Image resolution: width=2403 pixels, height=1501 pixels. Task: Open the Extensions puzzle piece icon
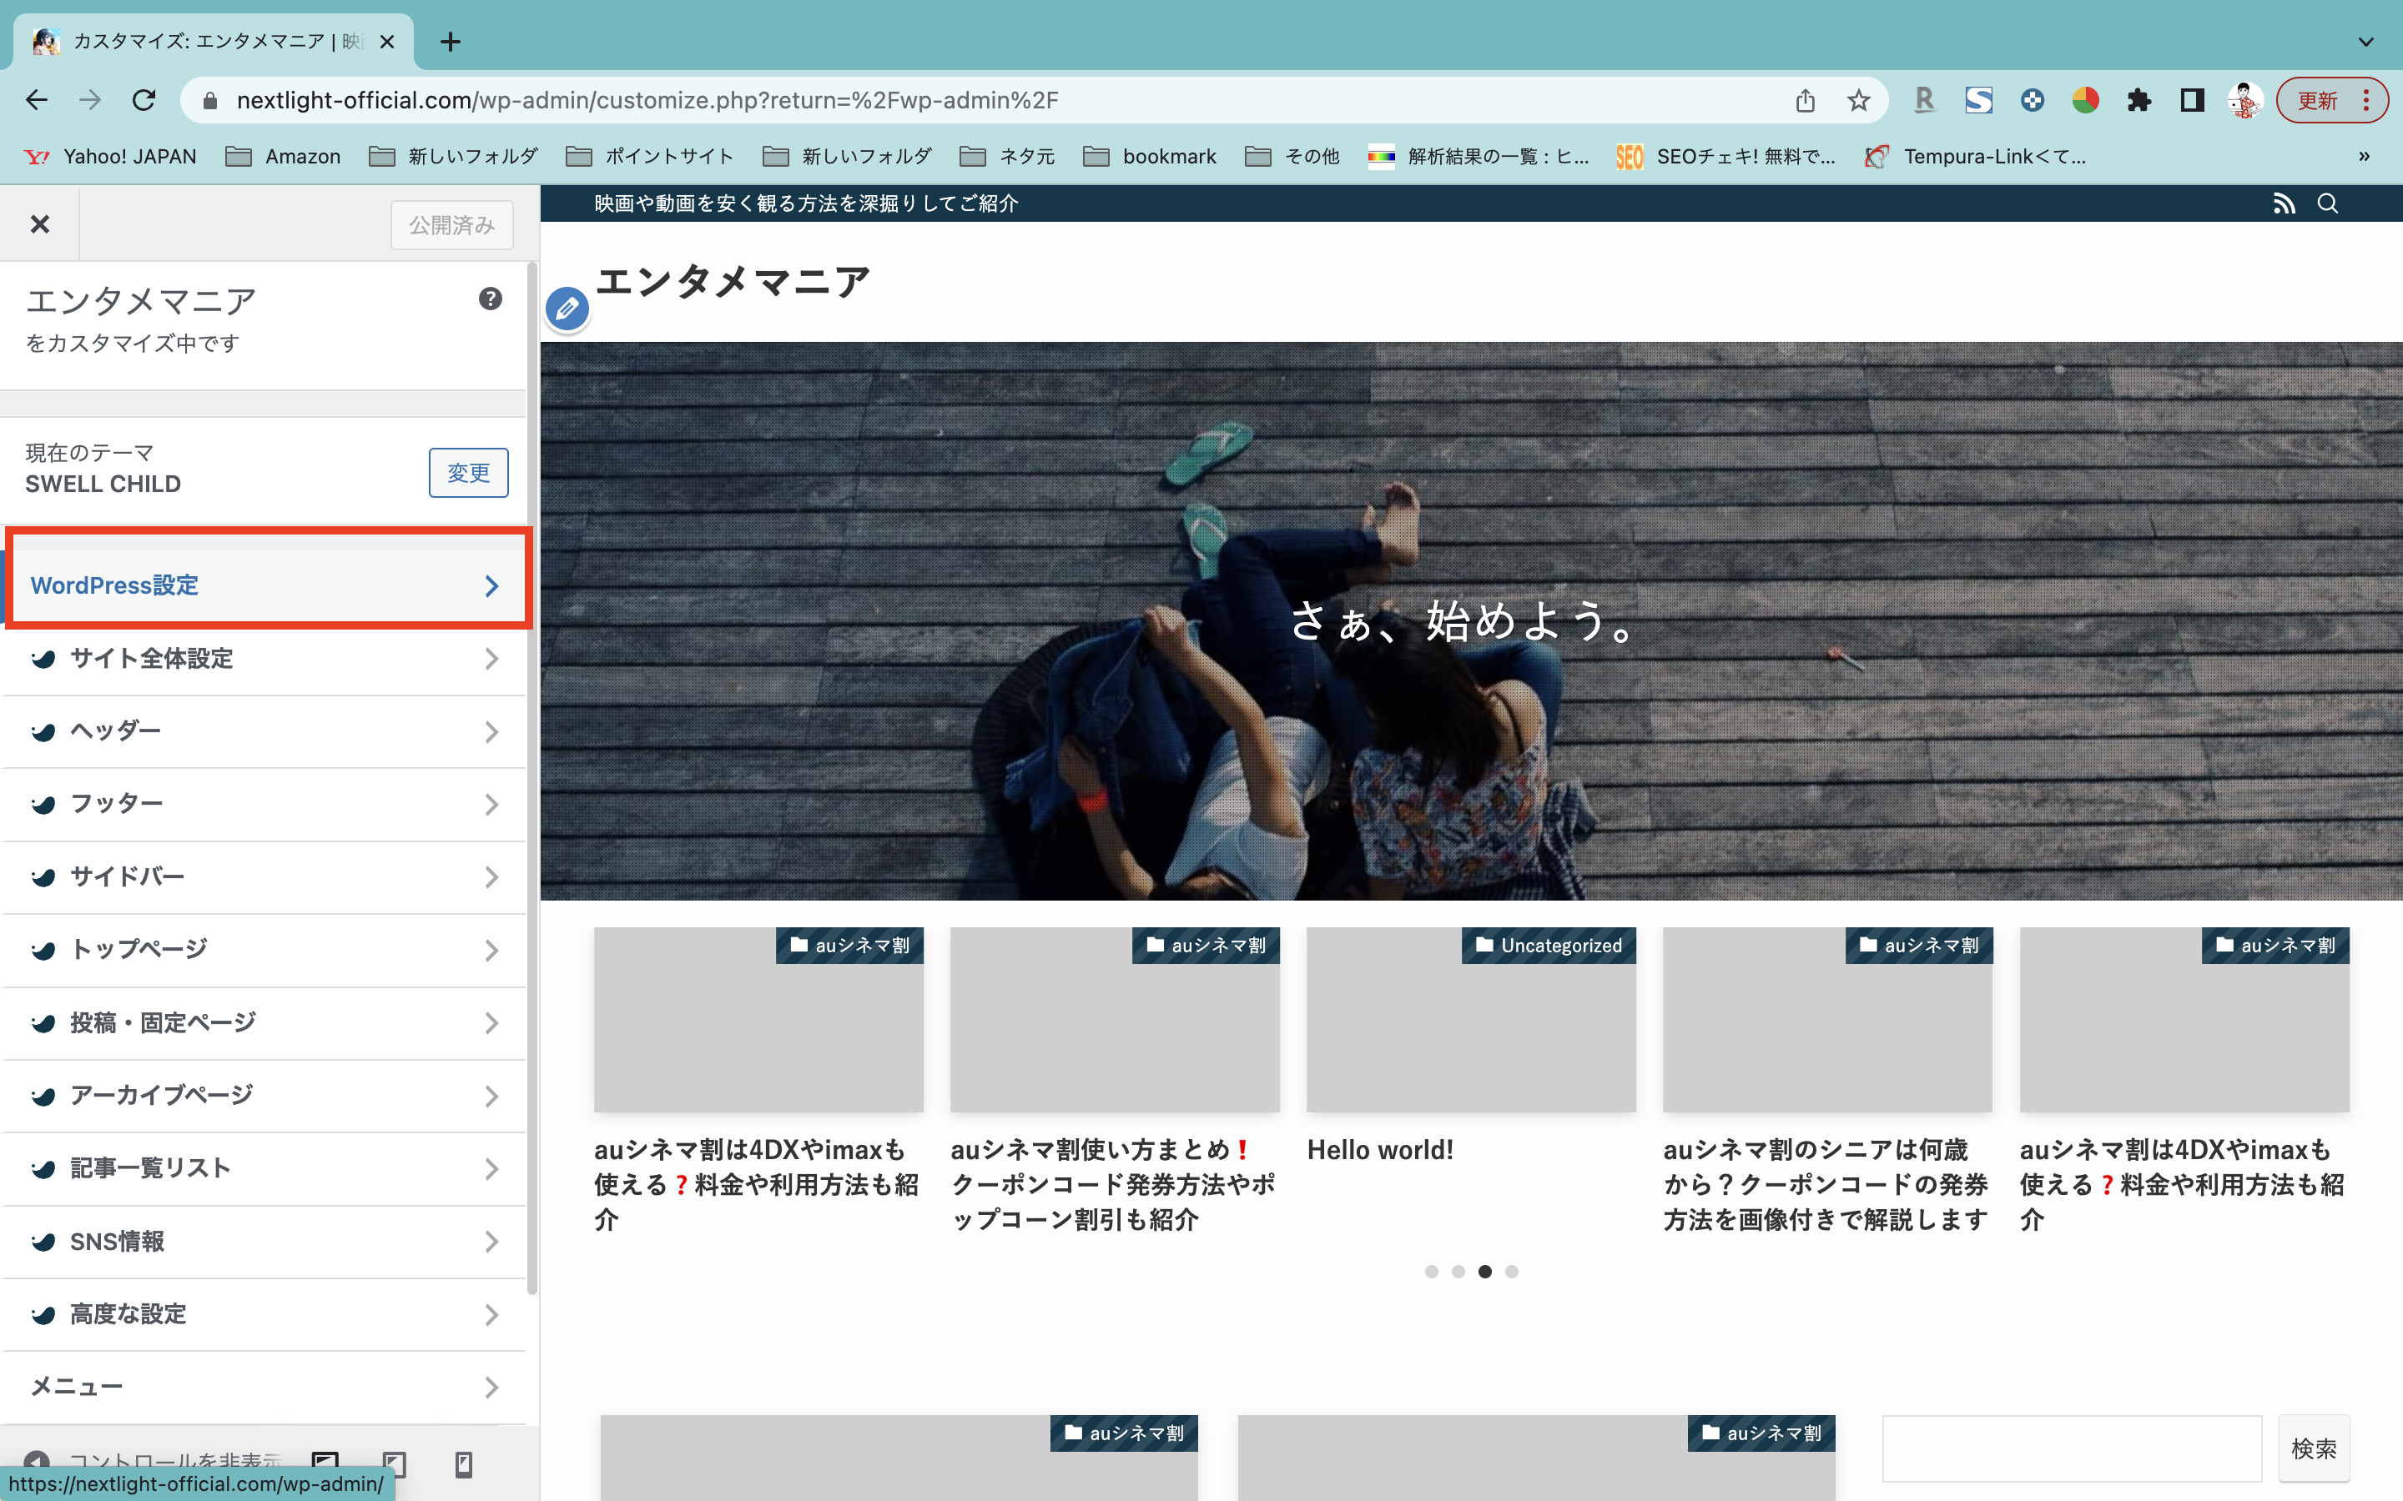coord(2139,100)
